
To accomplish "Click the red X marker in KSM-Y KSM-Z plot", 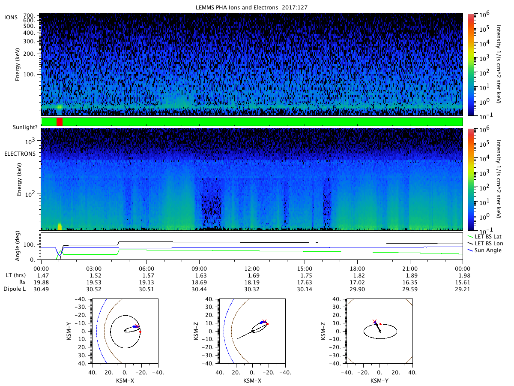I will pos(374,321).
